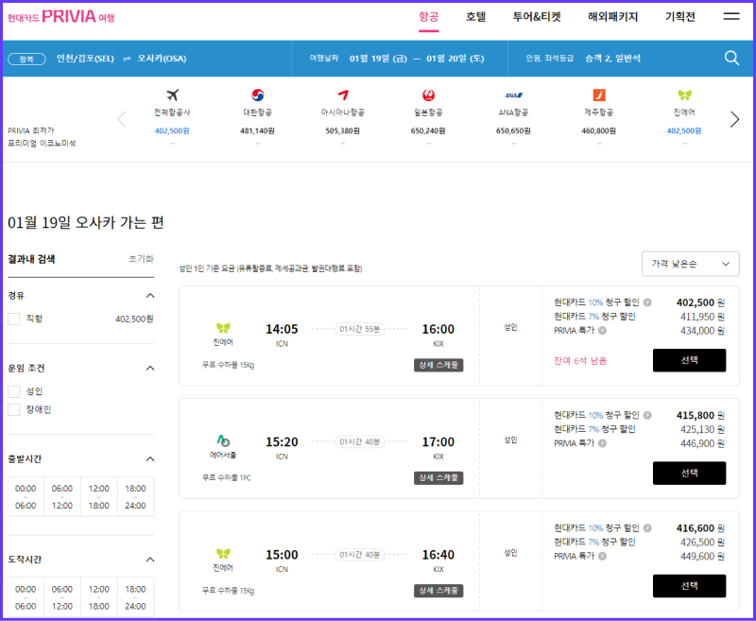This screenshot has width=756, height=621.
Task: Click help icon beside 415,800원 10% discount
Action: click(x=647, y=415)
